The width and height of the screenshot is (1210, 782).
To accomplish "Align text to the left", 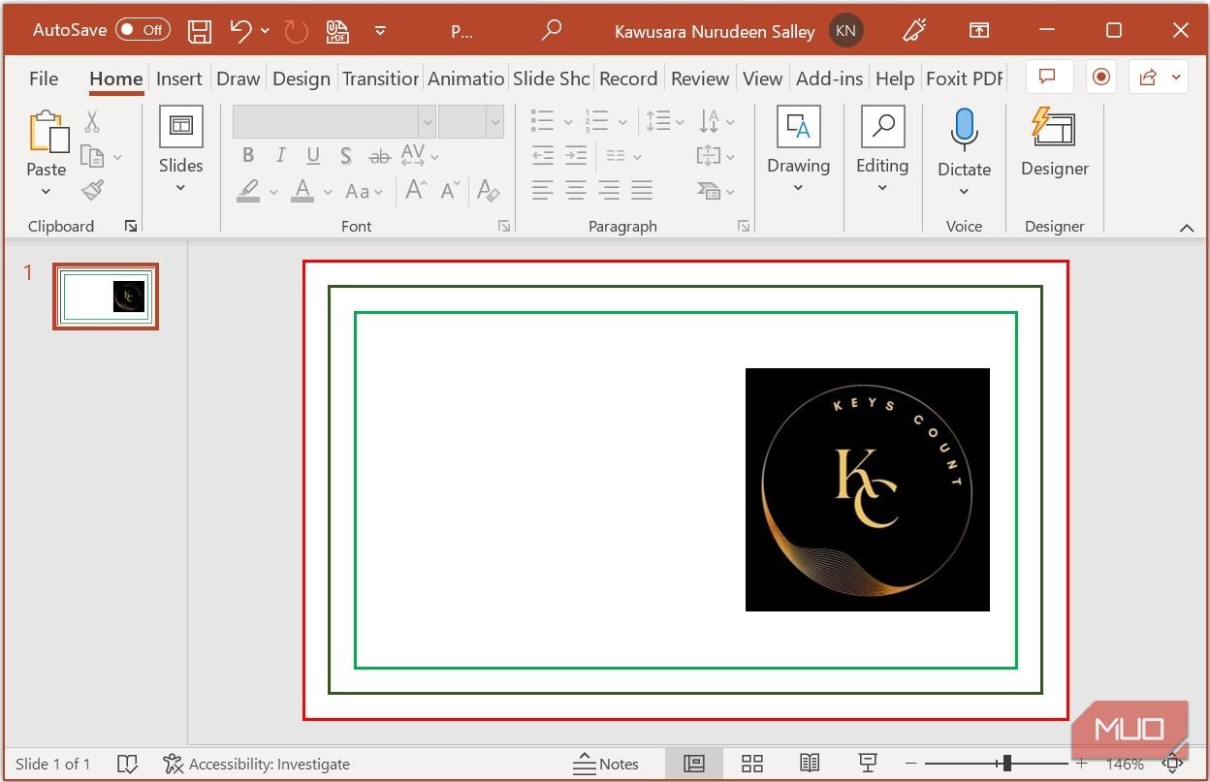I will click(x=543, y=191).
